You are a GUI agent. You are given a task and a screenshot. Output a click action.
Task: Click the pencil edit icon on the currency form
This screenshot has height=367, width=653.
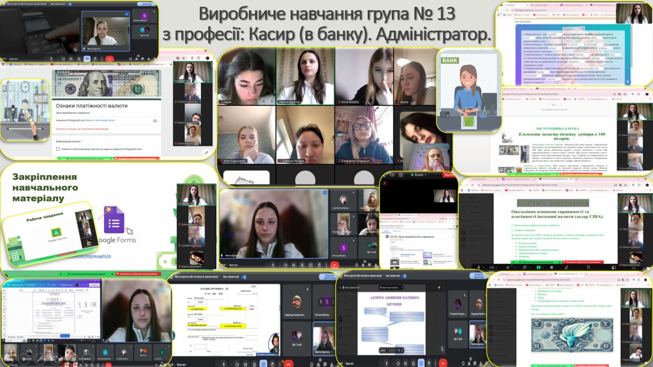(x=206, y=152)
